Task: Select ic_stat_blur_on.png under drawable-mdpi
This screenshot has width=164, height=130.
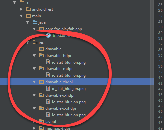Action: [69, 76]
